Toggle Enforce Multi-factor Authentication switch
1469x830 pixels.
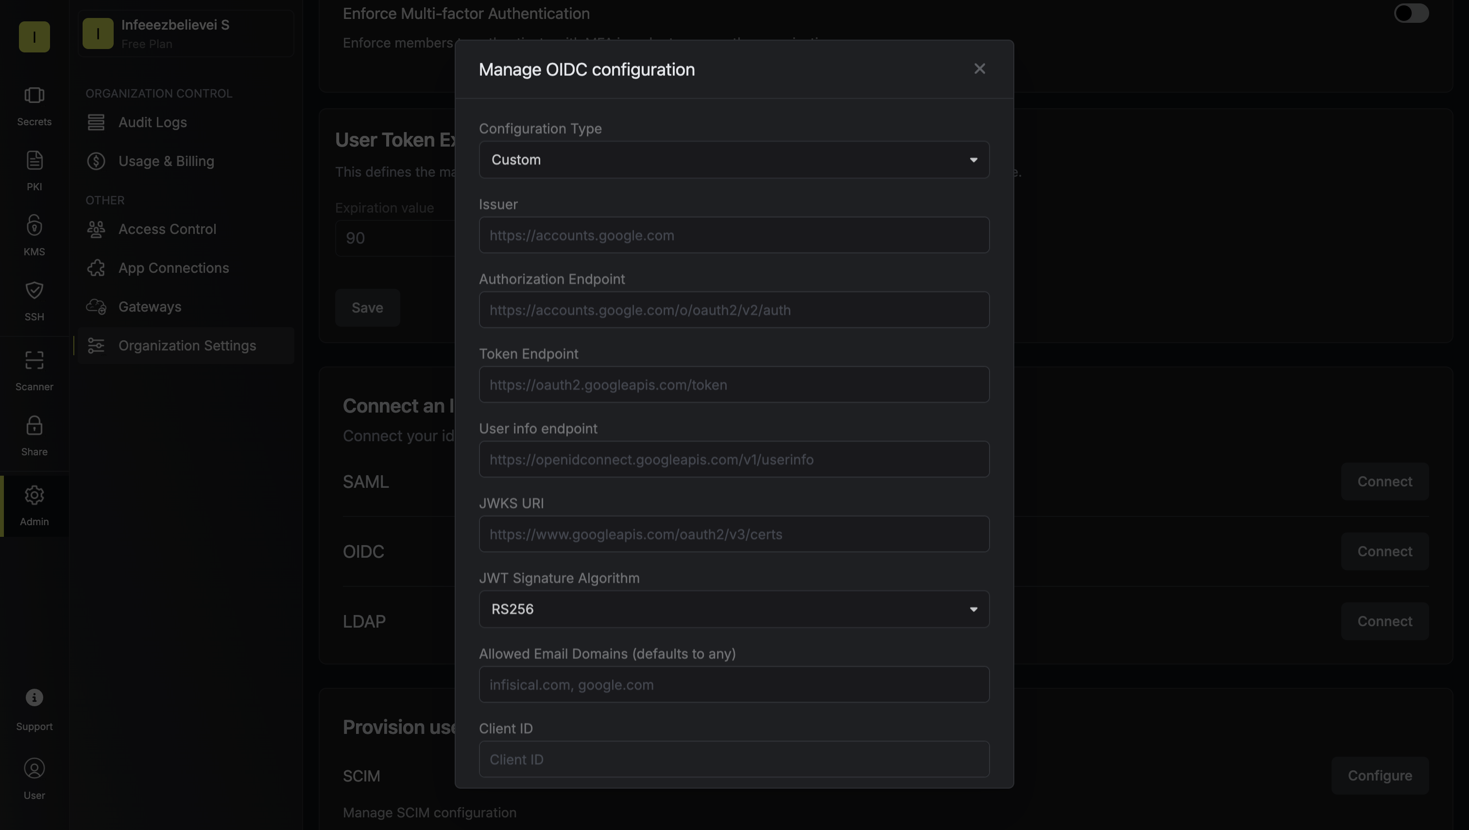click(1411, 13)
